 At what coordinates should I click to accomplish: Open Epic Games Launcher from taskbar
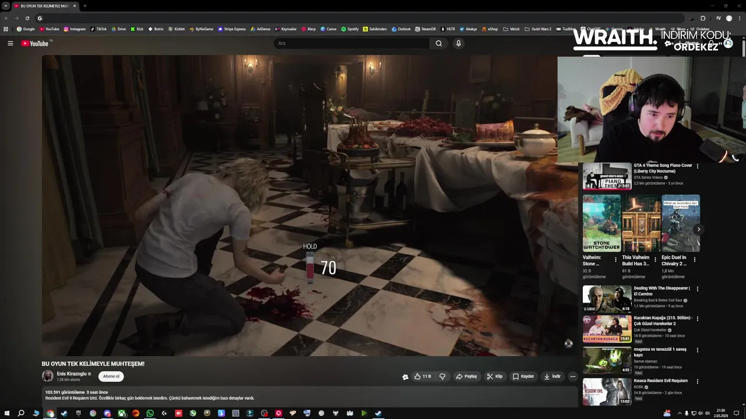78,413
